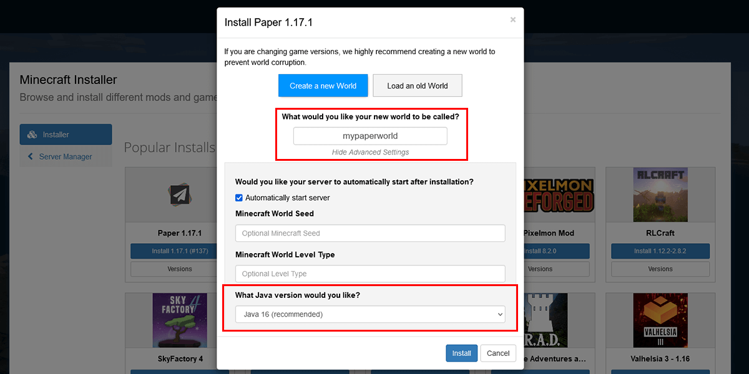Install RLCraft 1.12.2-2.8.2
Image resolution: width=749 pixels, height=374 pixels.
tap(660, 251)
